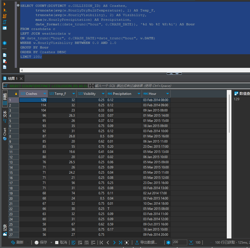Click fetch all rows icon beside 100
This screenshot has height=248, width=250.
pos(191,243)
